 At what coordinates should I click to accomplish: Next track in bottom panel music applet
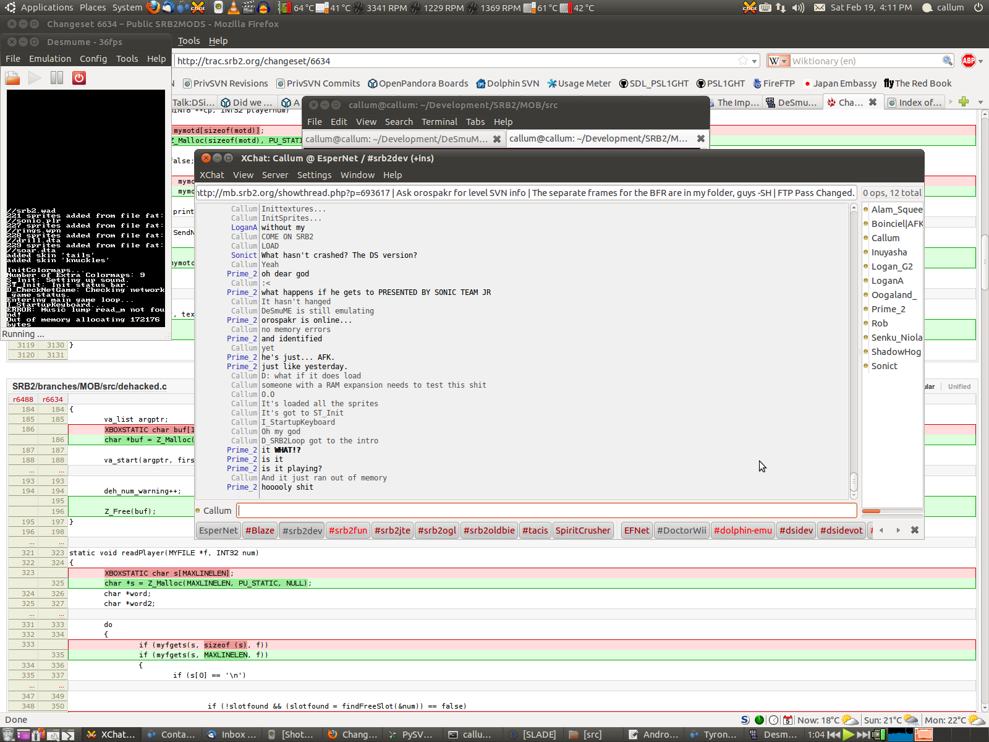pos(864,735)
